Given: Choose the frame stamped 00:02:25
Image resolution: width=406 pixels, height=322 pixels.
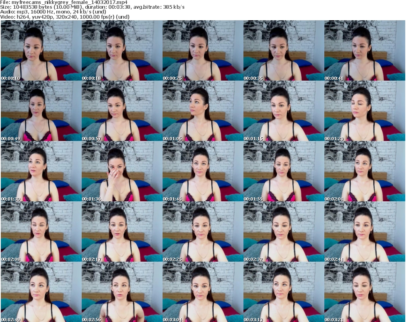Looking at the screenshot, I should pyautogui.click(x=203, y=232).
